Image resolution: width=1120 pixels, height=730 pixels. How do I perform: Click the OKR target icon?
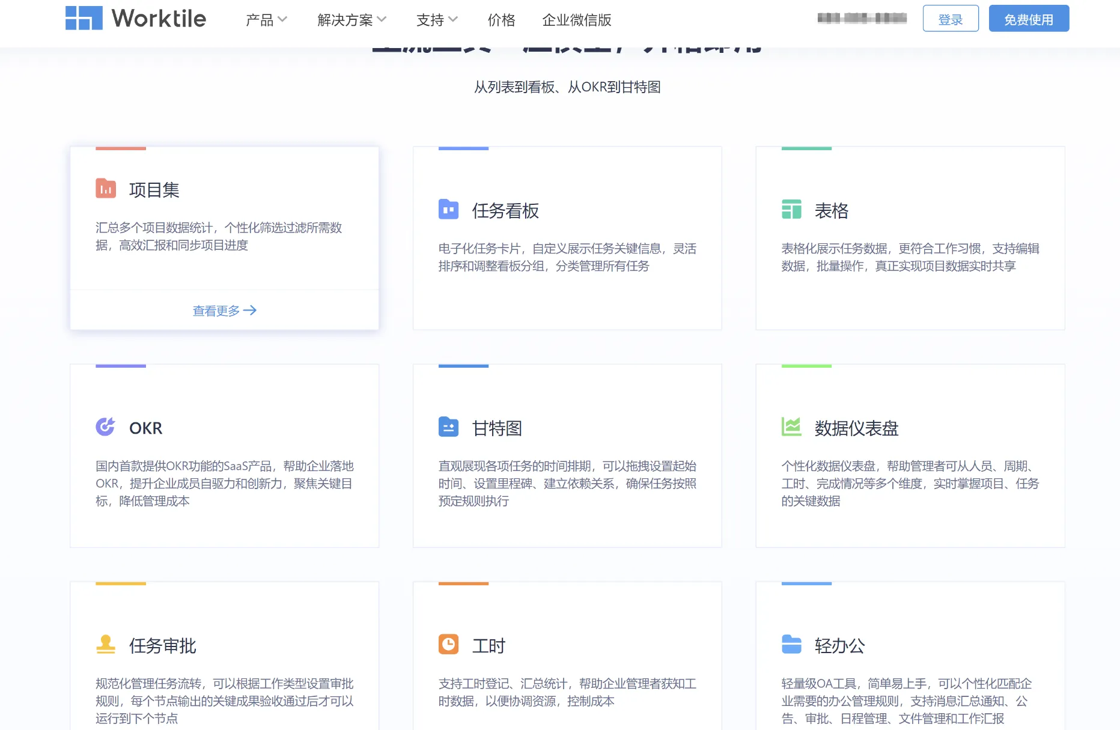[x=106, y=427]
